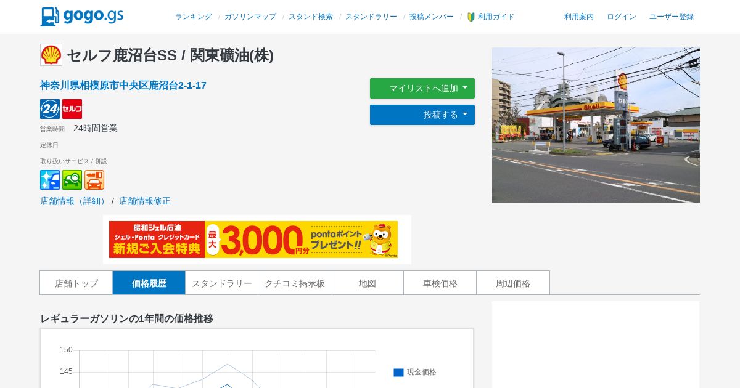This screenshot has height=388, width=740.
Task: Open the ガソリンマップ menu link
Action: 250,17
